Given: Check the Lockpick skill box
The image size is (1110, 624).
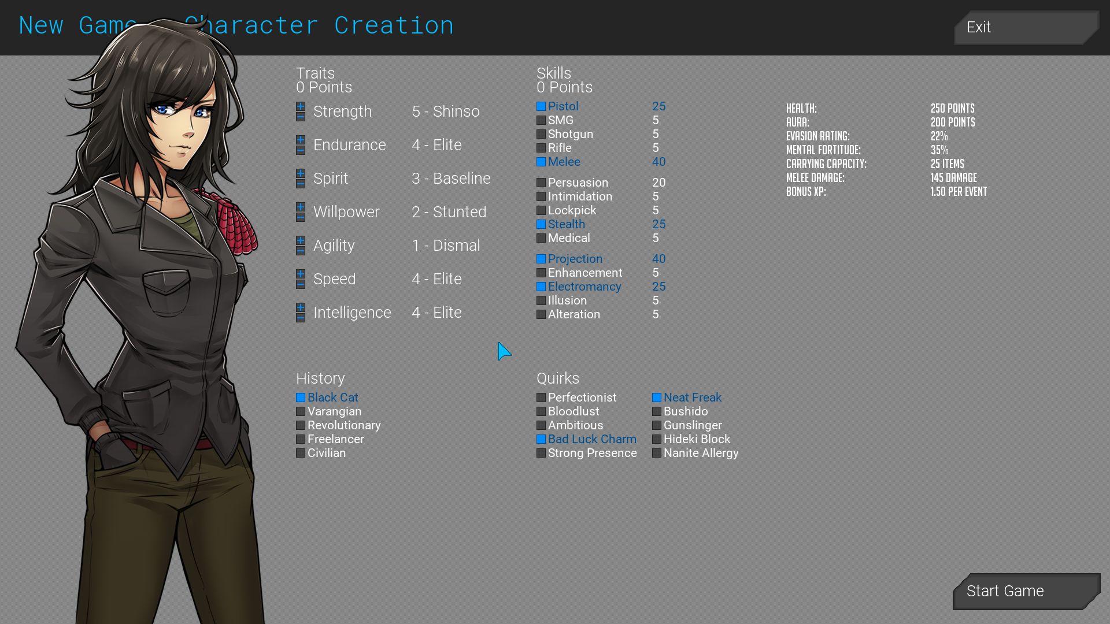Looking at the screenshot, I should click(541, 210).
